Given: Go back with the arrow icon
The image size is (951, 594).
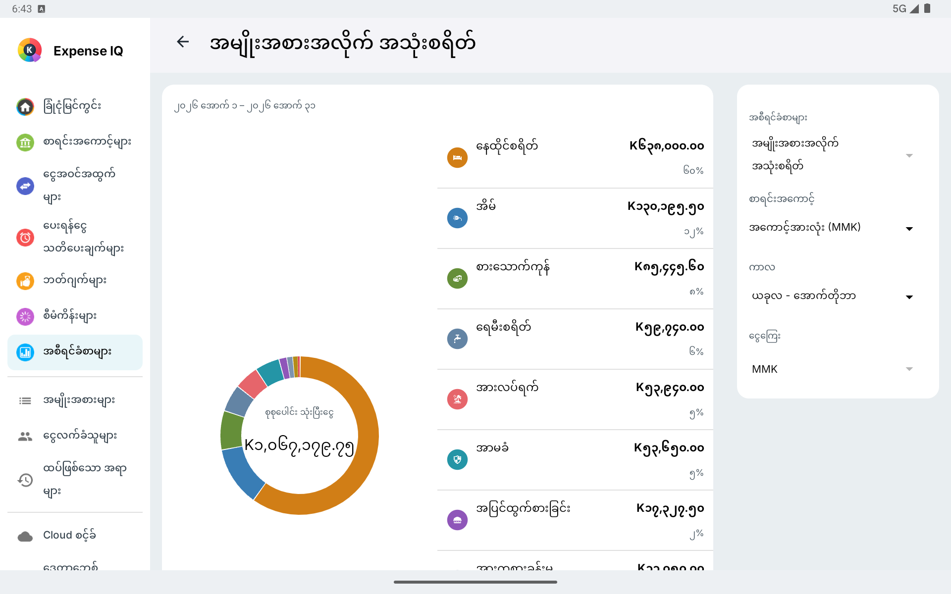Looking at the screenshot, I should pos(183,42).
